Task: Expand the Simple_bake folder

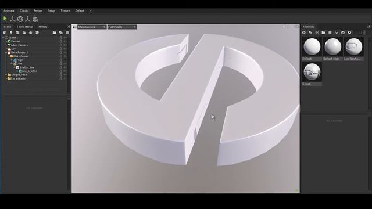Action: 6,75
